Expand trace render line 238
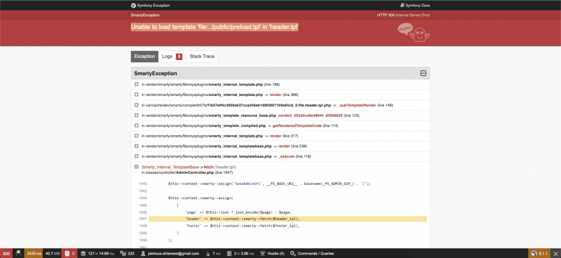The height and width of the screenshot is (258, 561). [136, 146]
